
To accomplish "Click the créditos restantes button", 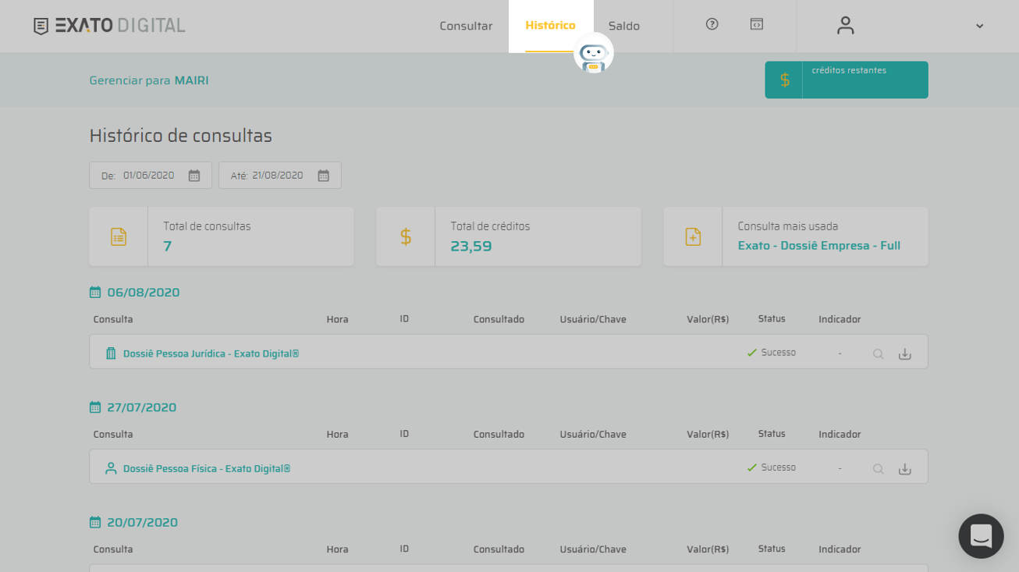I will click(846, 80).
